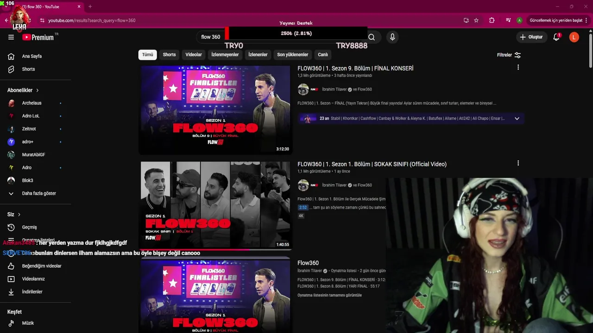The width and height of the screenshot is (593, 333).
Task: Open the account avatar menu
Action: pyautogui.click(x=574, y=37)
